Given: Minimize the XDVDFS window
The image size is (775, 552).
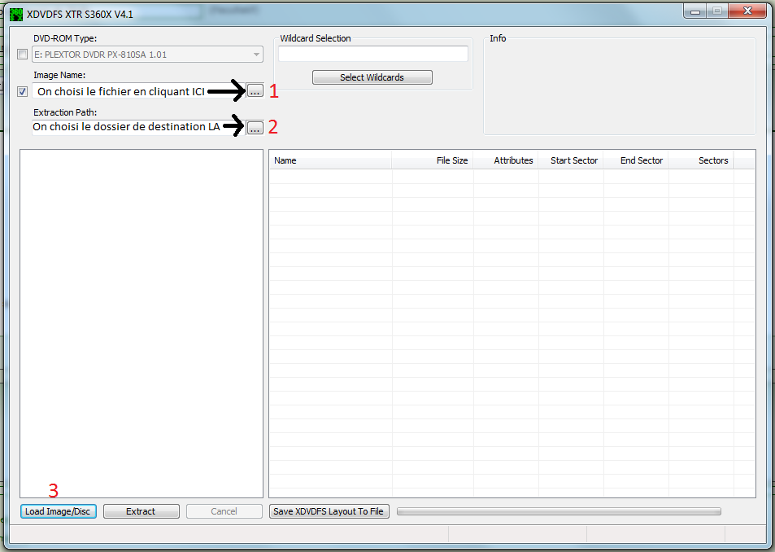Looking at the screenshot, I should click(695, 11).
